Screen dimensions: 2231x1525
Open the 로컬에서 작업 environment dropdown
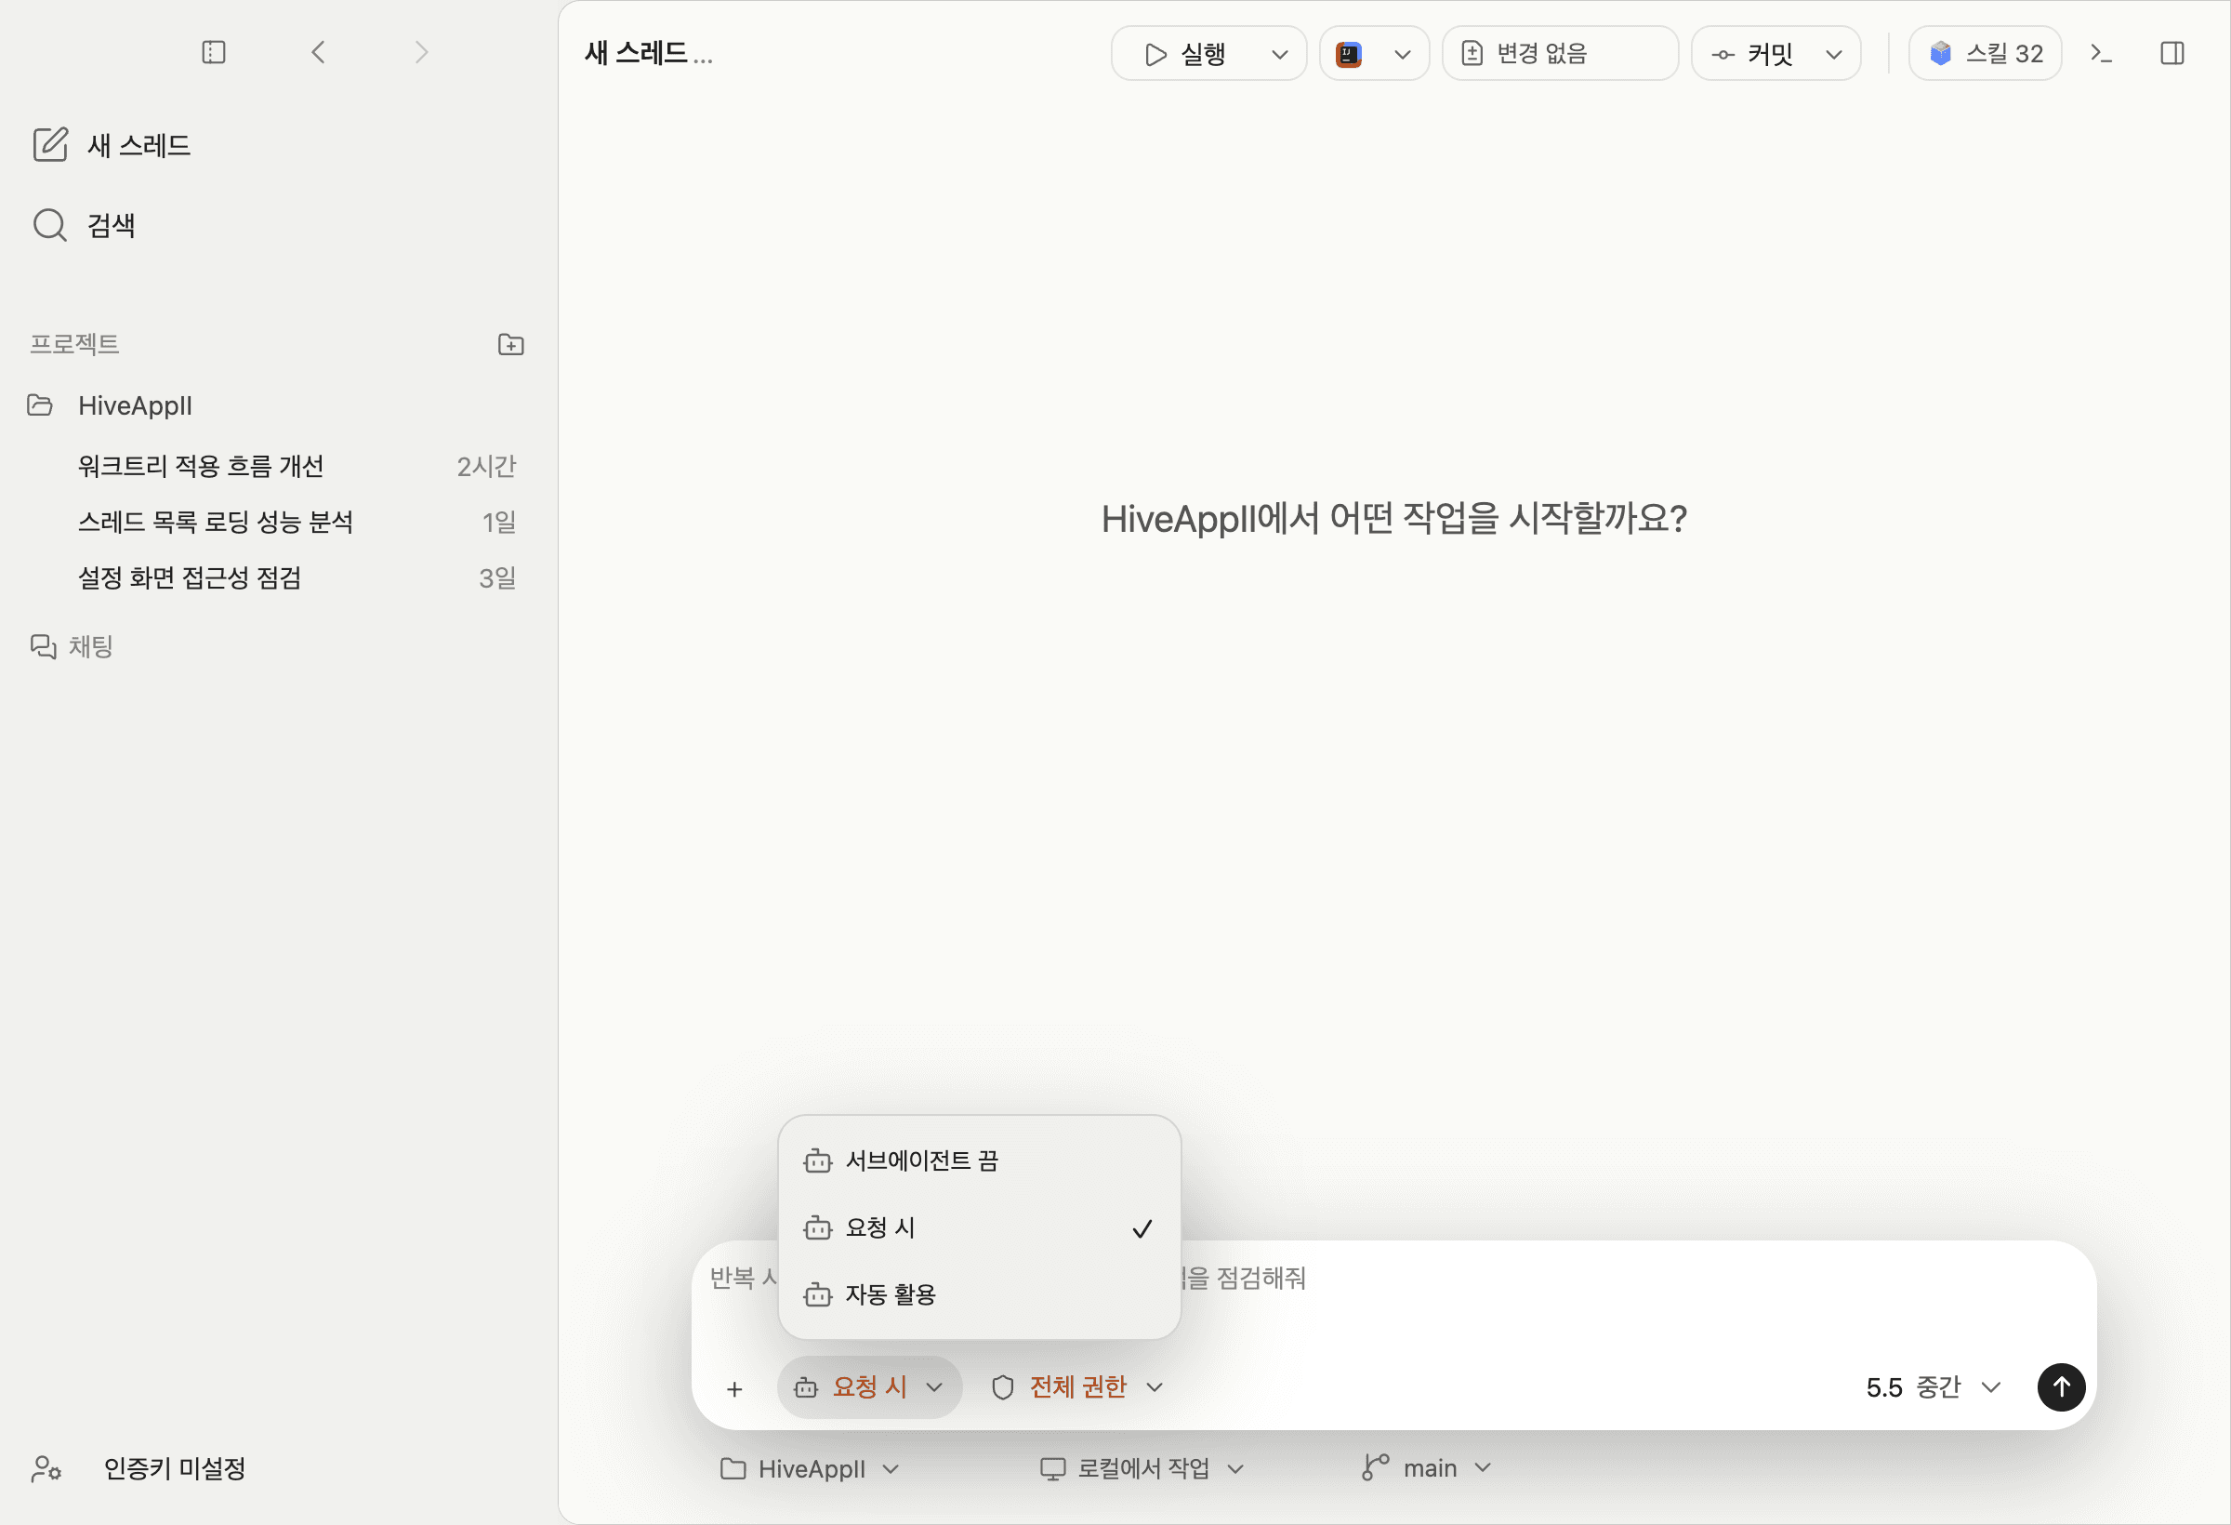pyautogui.click(x=1142, y=1469)
